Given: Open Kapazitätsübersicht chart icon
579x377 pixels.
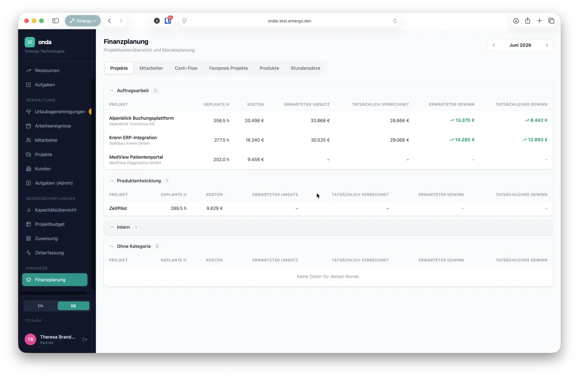Looking at the screenshot, I should [29, 210].
